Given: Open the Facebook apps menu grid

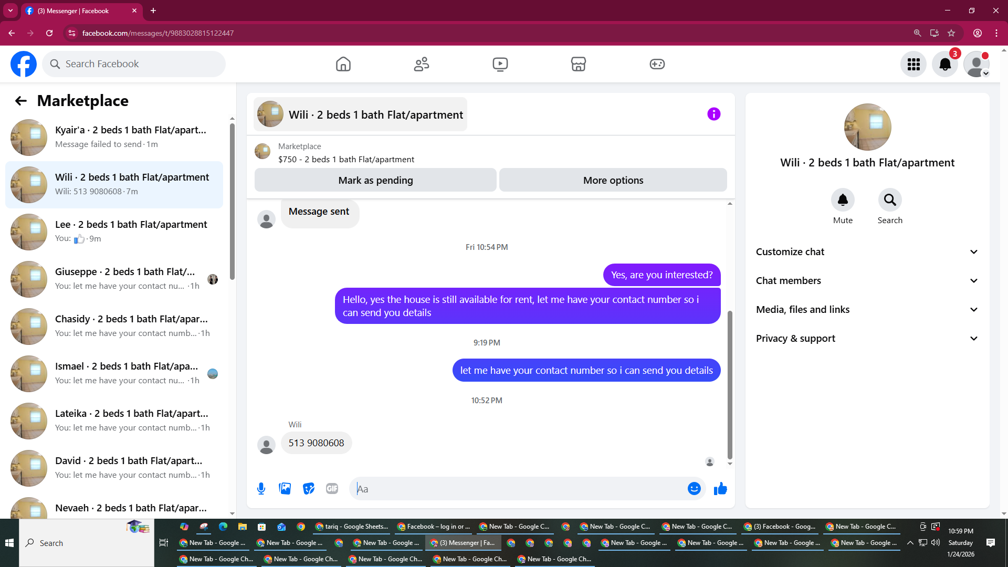Looking at the screenshot, I should click(x=913, y=64).
